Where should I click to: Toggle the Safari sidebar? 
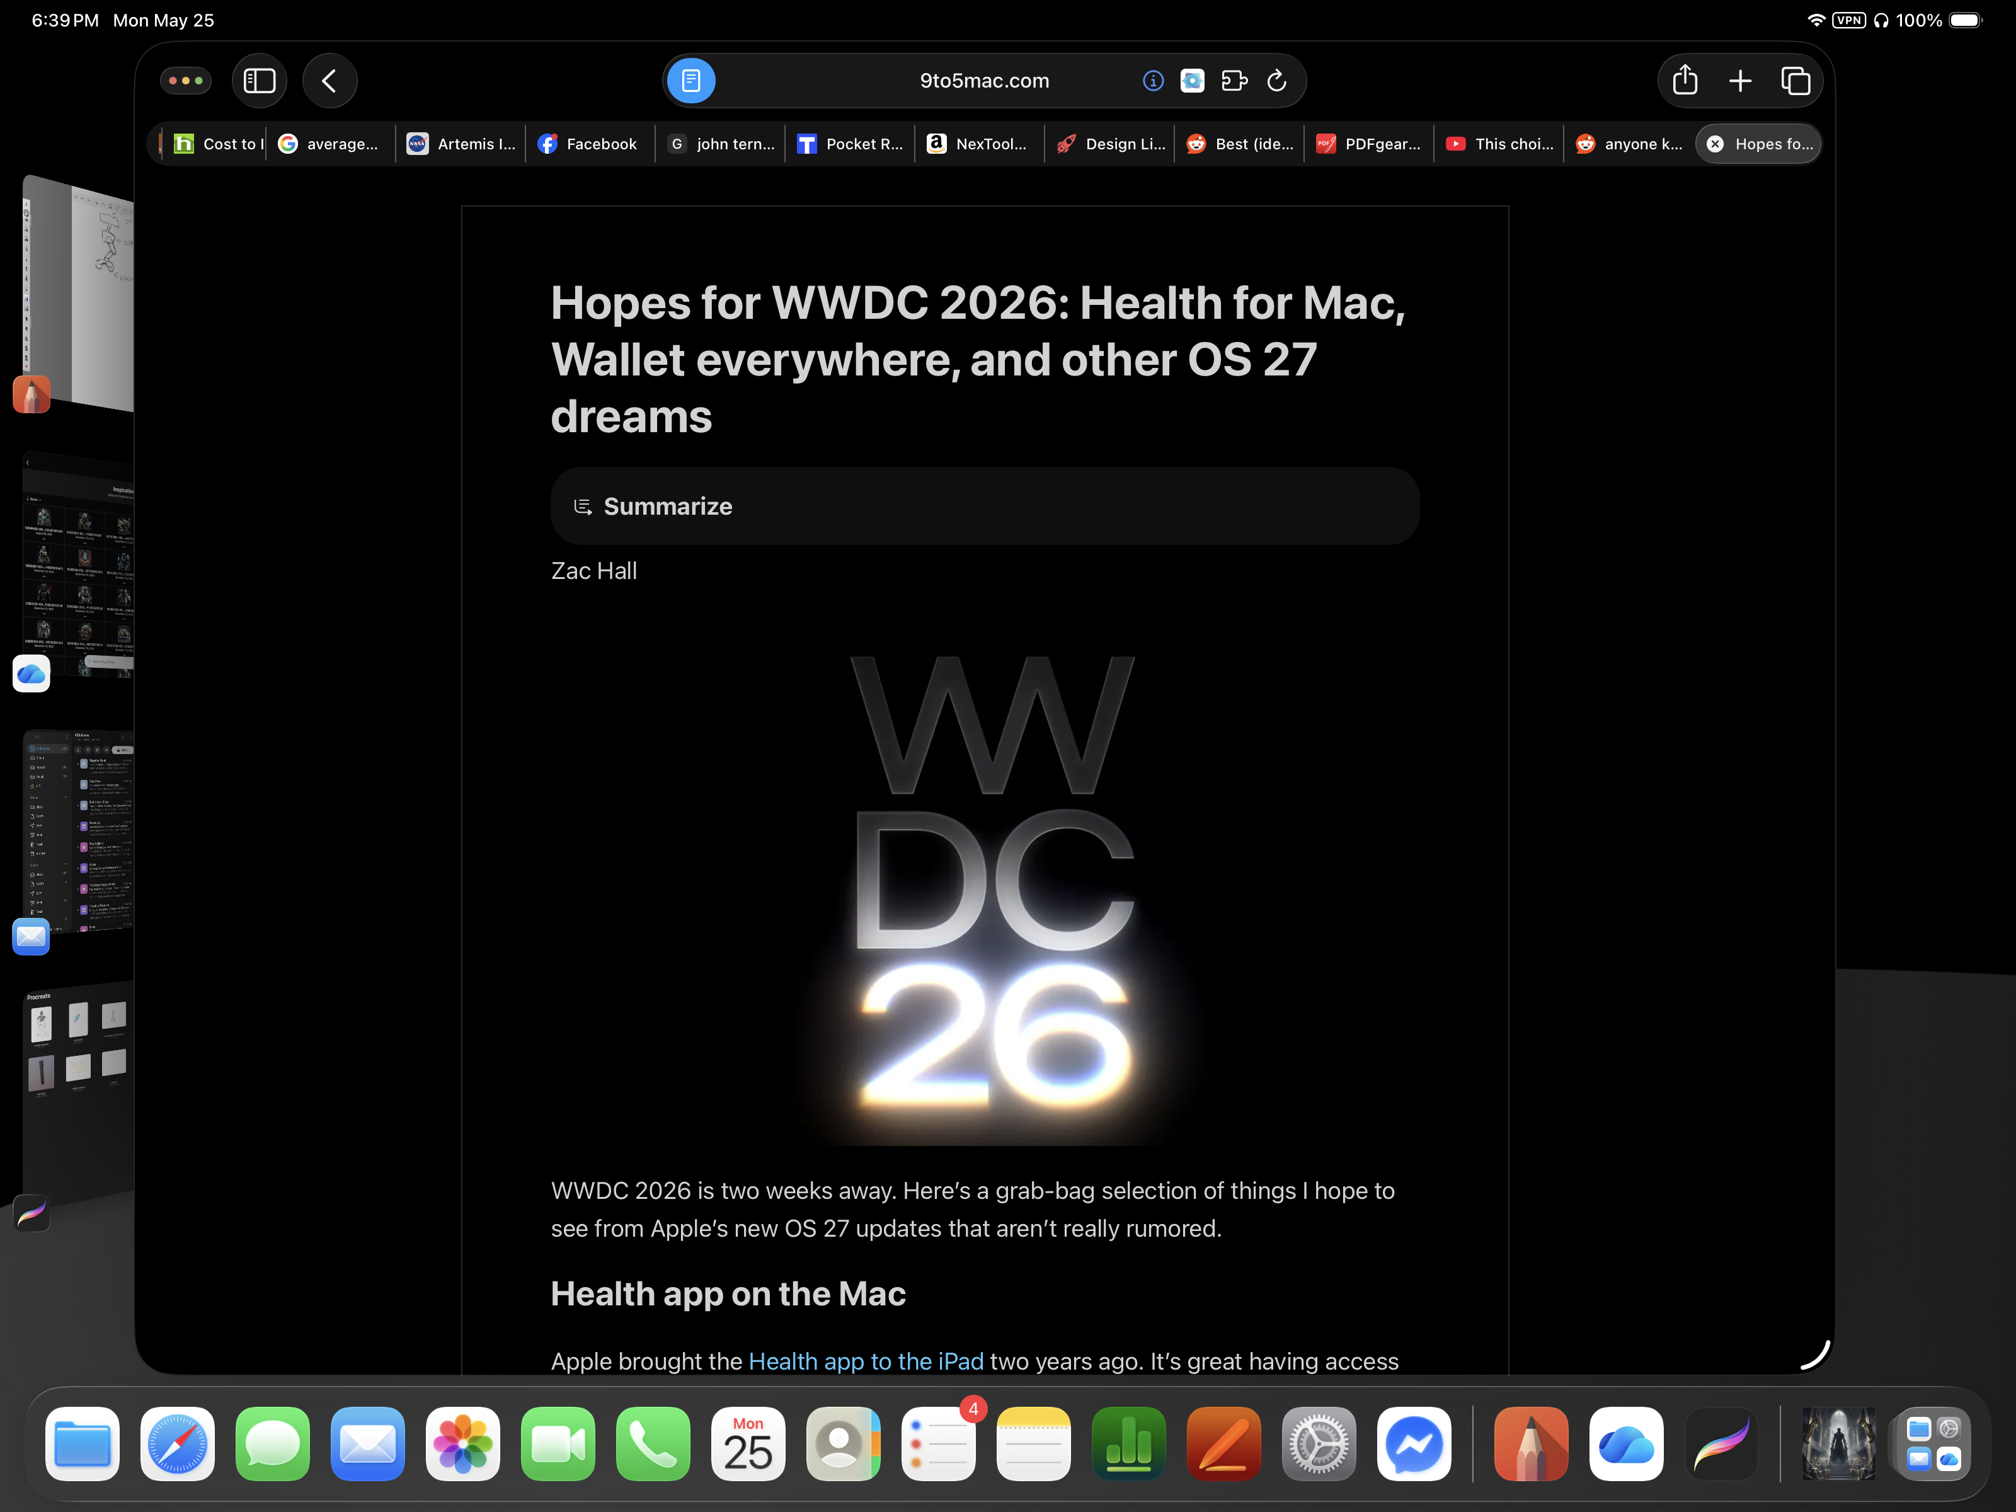coord(260,81)
